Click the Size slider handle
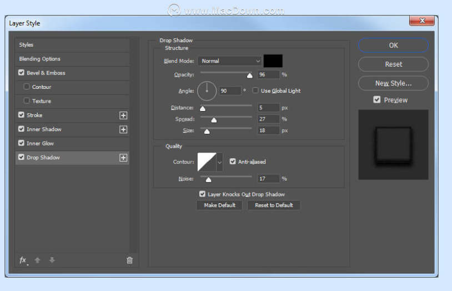The width and height of the screenshot is (452, 291). point(207,132)
